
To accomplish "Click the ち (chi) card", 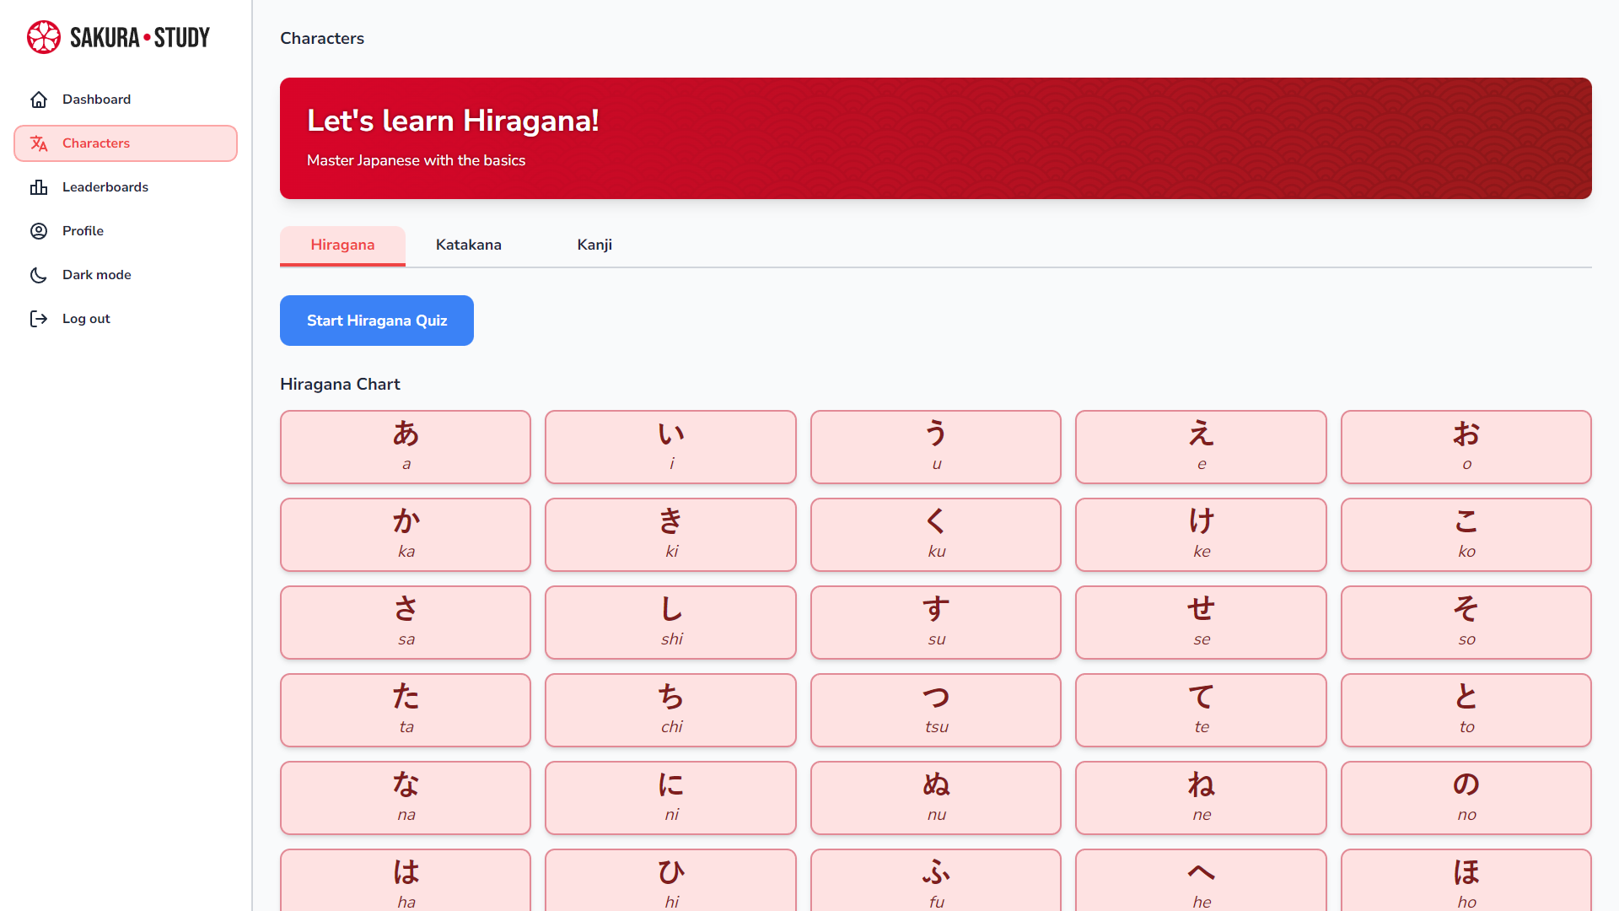I will (670, 710).
